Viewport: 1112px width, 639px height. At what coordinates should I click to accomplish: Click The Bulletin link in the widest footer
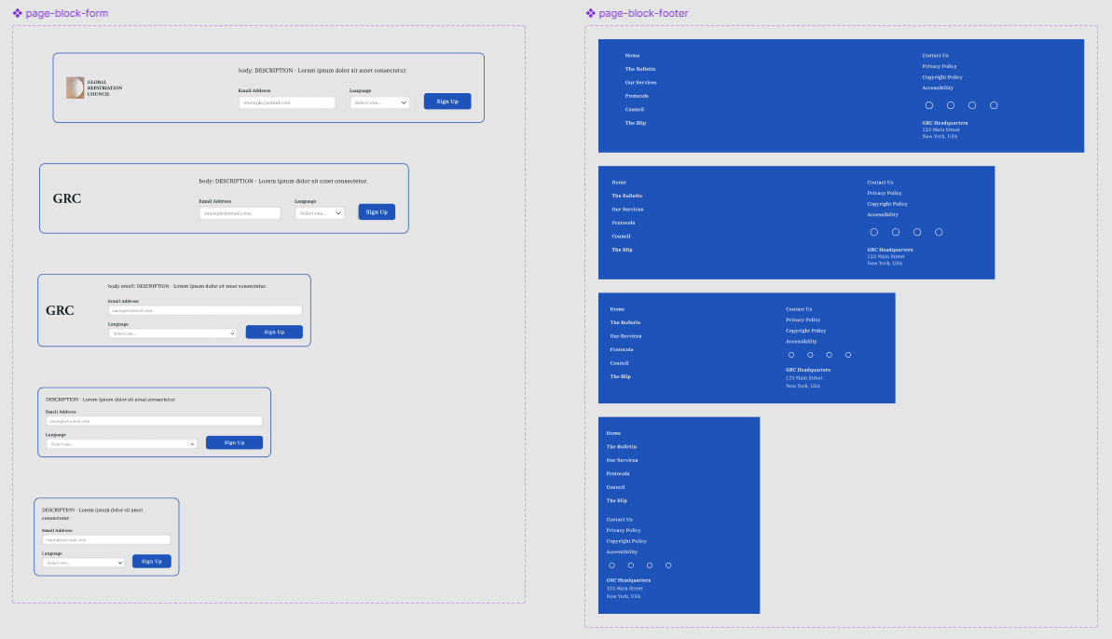coord(640,69)
